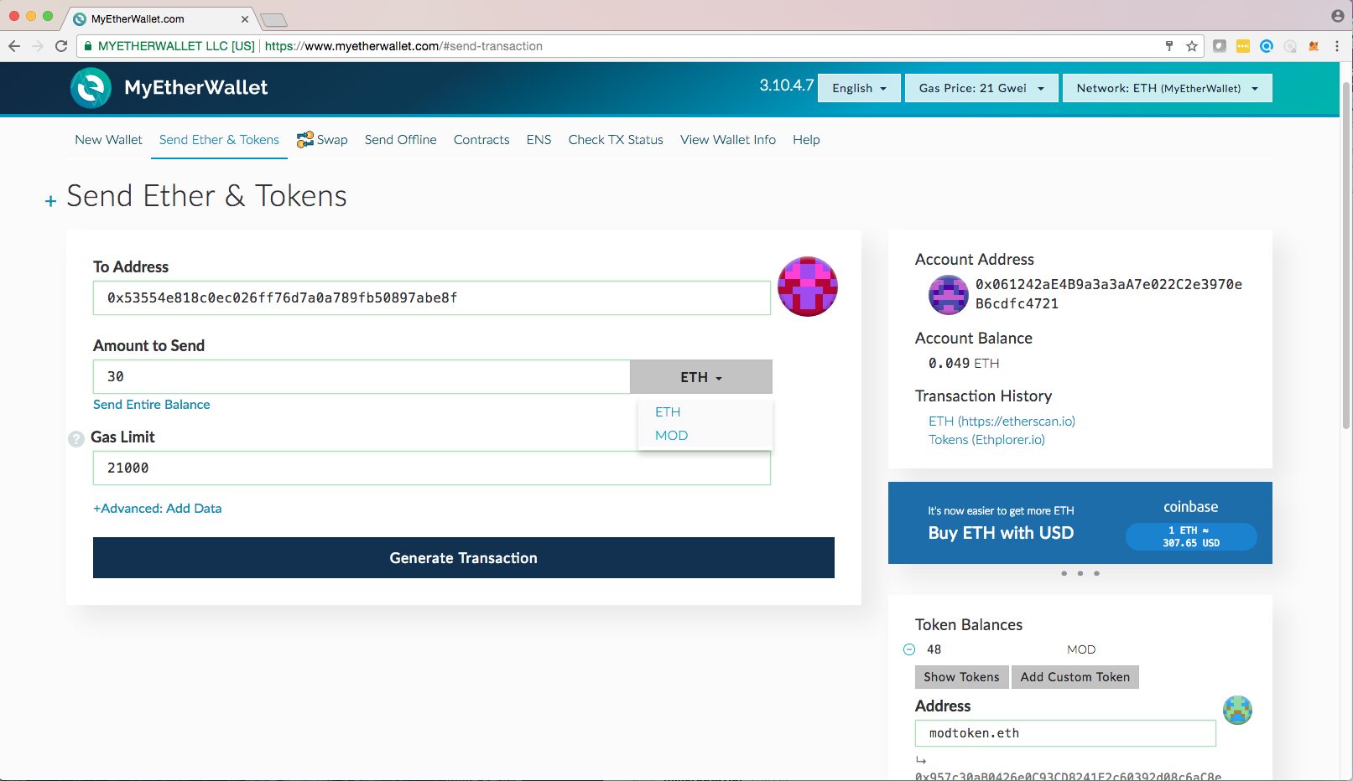Image resolution: width=1353 pixels, height=781 pixels.
Task: Go to the Swap tab
Action: tap(322, 140)
